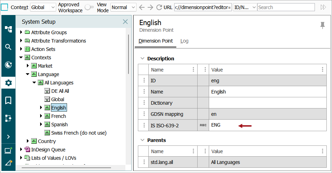Collapse the Language tree node
The height and width of the screenshot is (173, 332).
(x=28, y=74)
